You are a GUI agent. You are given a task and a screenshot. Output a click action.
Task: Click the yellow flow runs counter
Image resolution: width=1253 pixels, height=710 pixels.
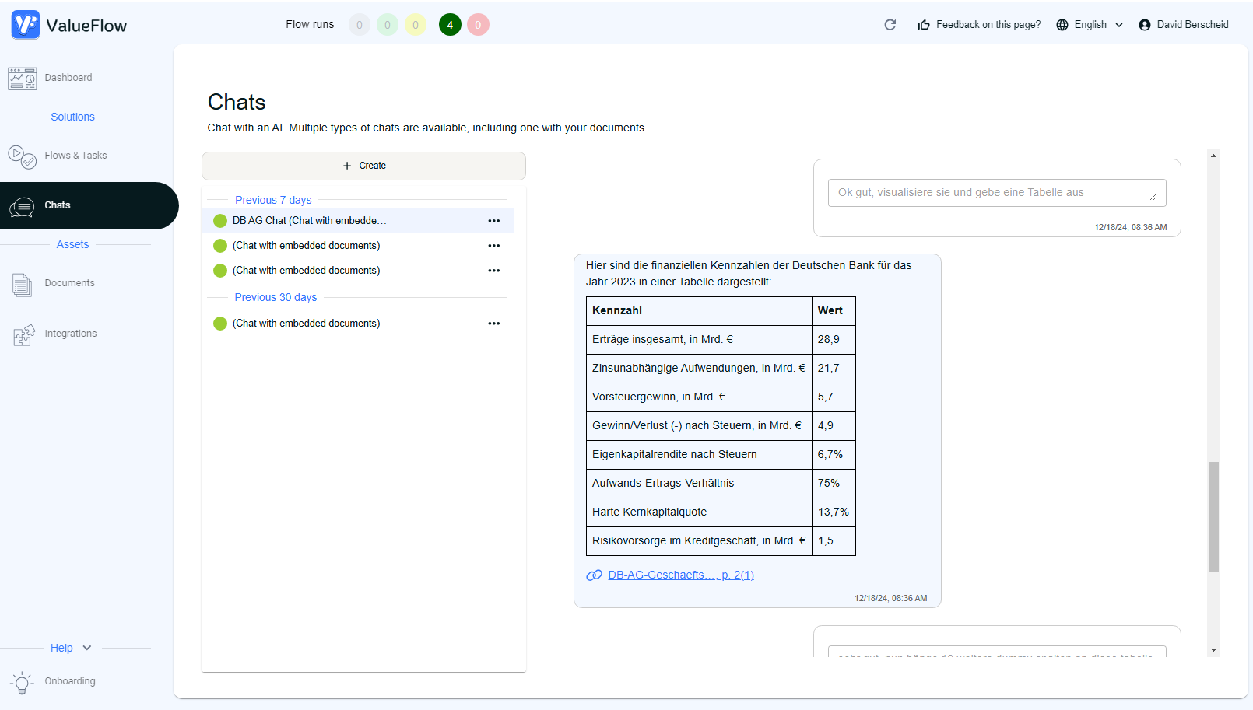tap(416, 25)
